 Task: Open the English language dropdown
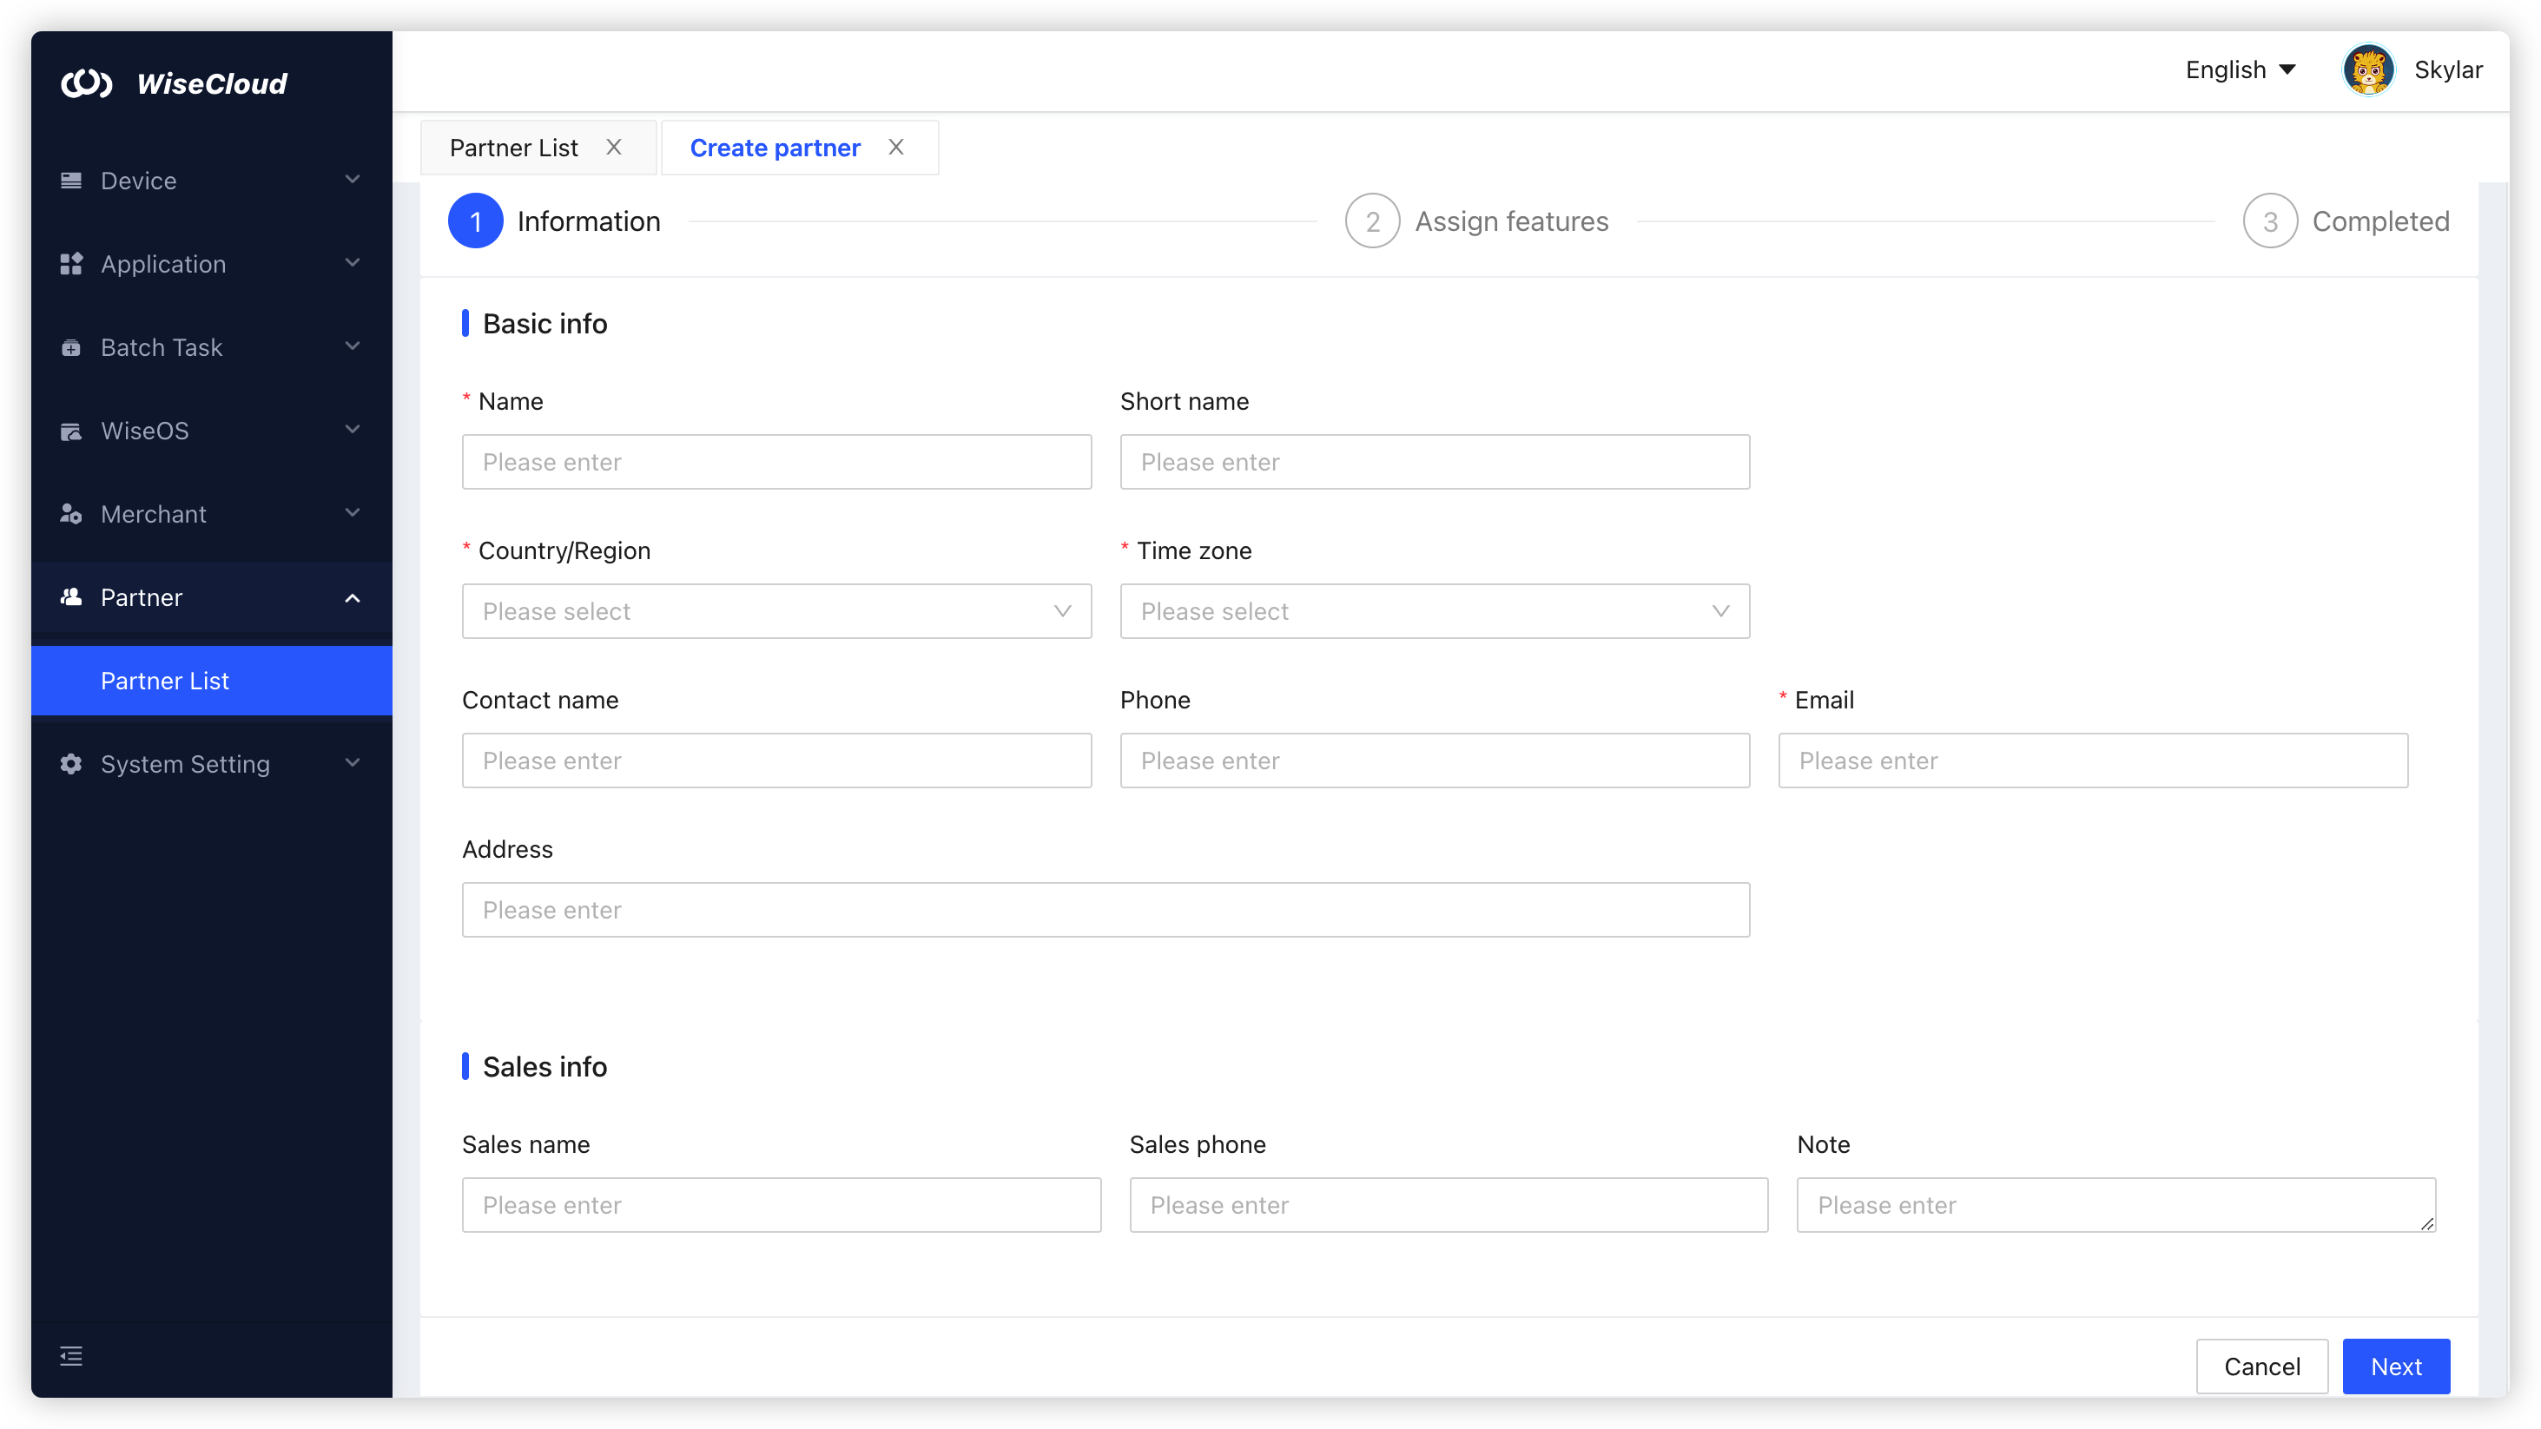click(2241, 69)
